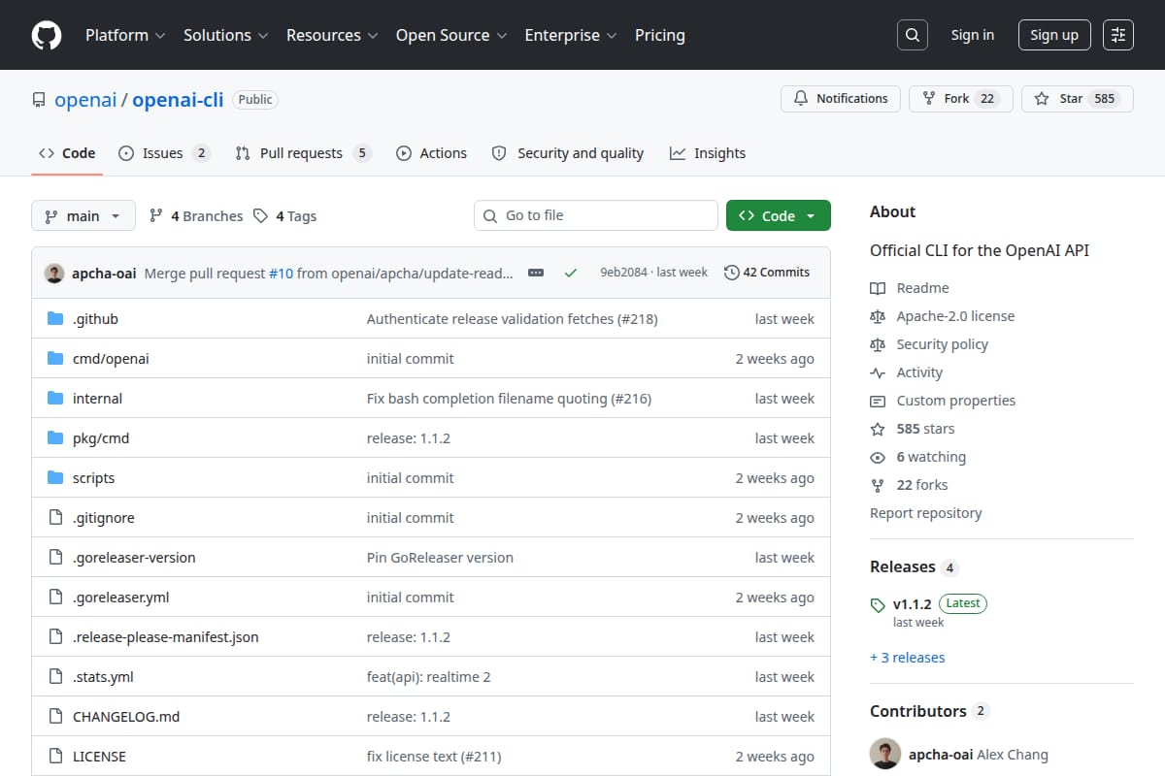Screen dimensions: 1165x776
Task: Switch to Security and quality tab
Action: point(568,153)
